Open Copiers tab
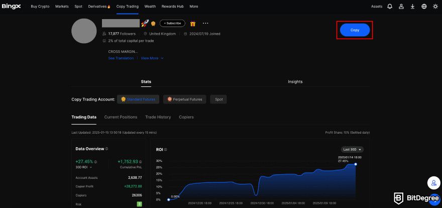This screenshot has height=208, width=442. pyautogui.click(x=186, y=117)
